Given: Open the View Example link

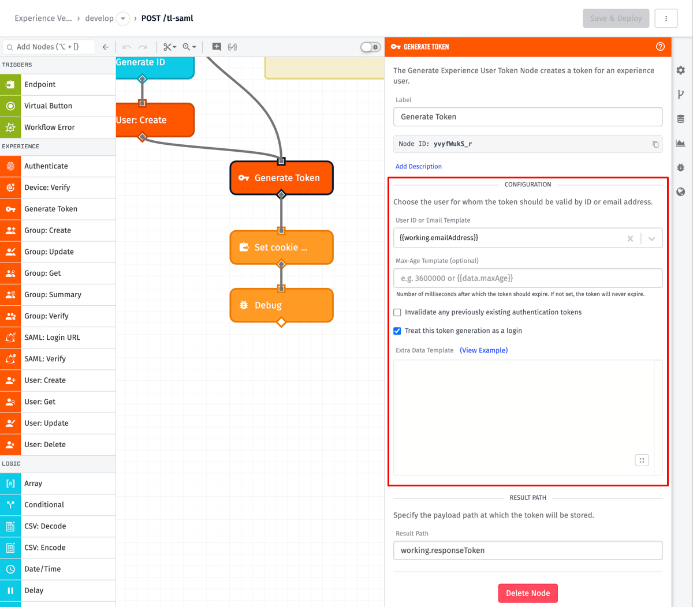Looking at the screenshot, I should click(484, 350).
